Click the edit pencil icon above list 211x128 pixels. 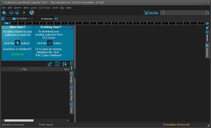click(50, 64)
